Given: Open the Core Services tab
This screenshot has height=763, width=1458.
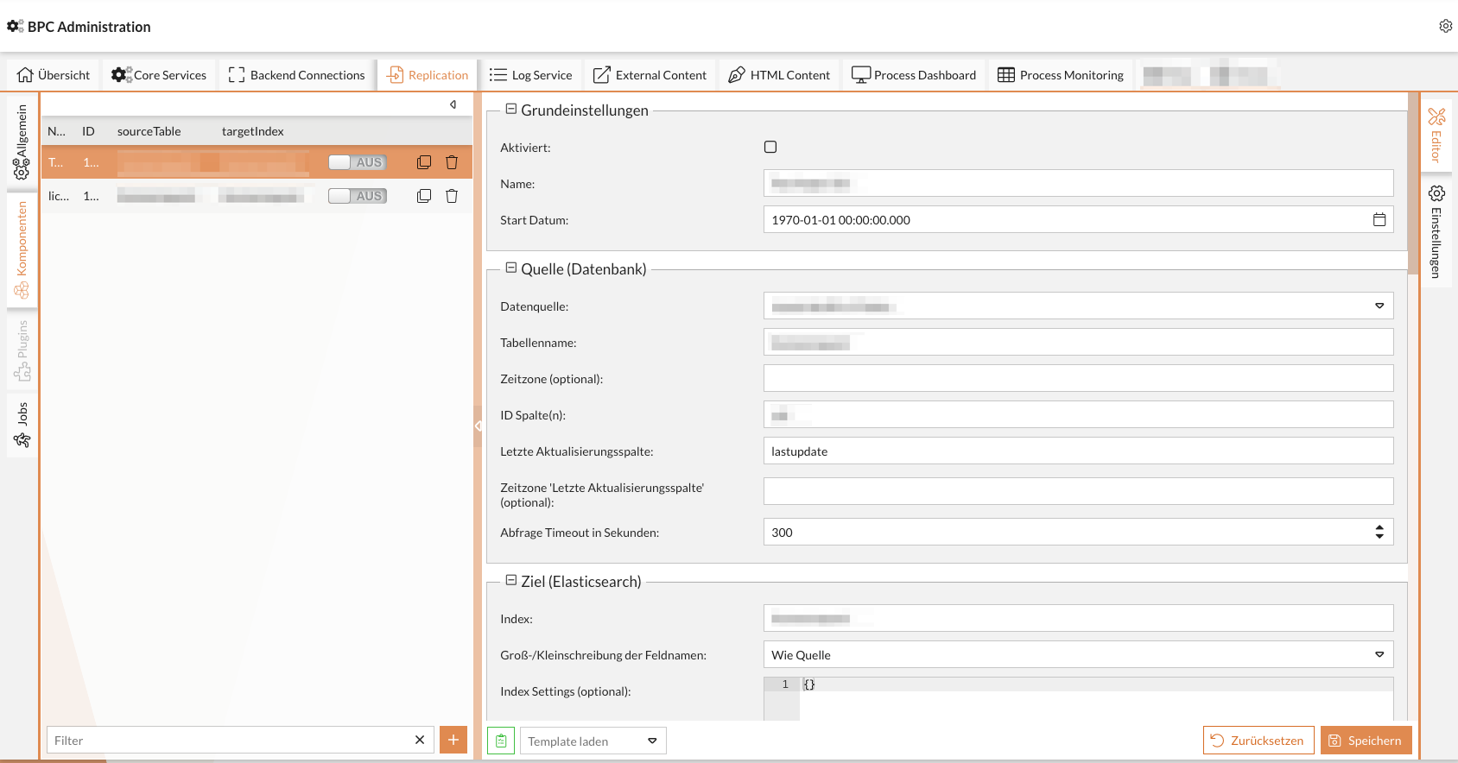Looking at the screenshot, I should pyautogui.click(x=159, y=75).
